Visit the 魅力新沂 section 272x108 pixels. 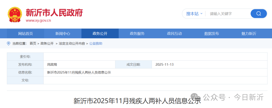pyautogui.click(x=249, y=34)
